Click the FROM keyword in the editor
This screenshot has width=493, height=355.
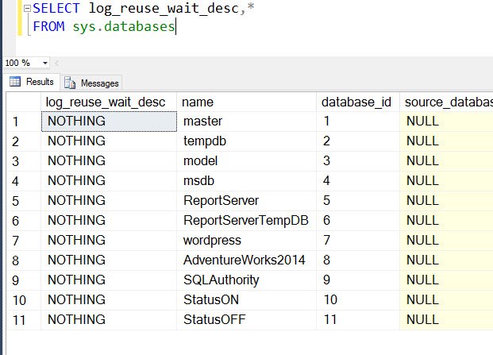click(x=48, y=26)
